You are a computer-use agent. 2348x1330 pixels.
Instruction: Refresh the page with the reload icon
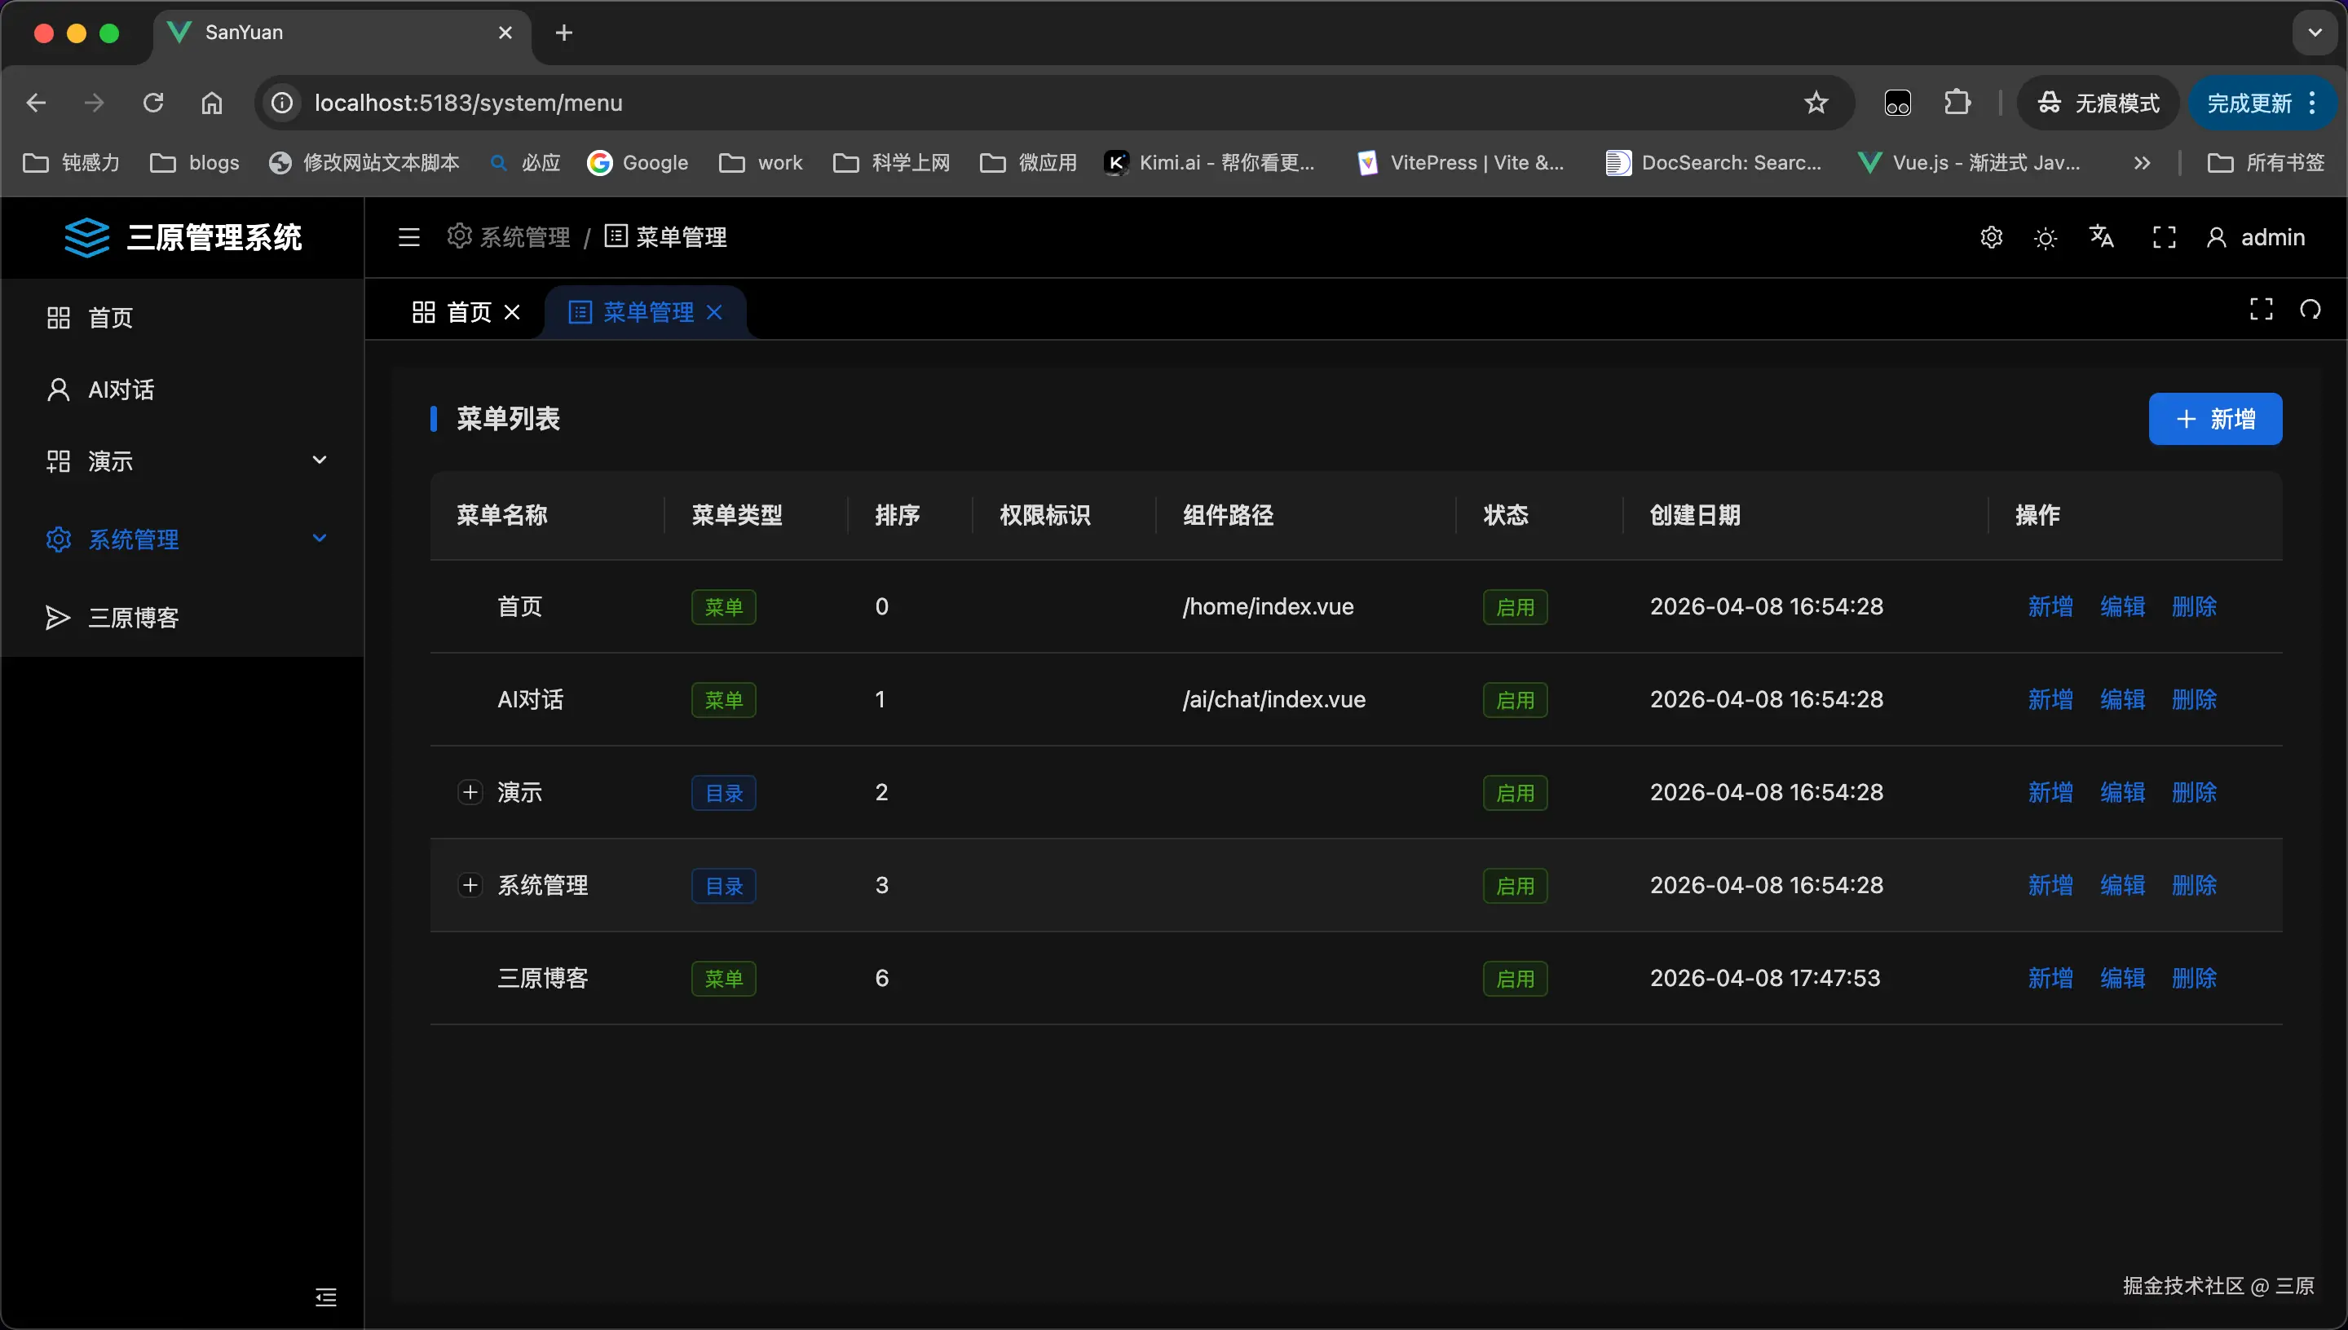pos(152,103)
